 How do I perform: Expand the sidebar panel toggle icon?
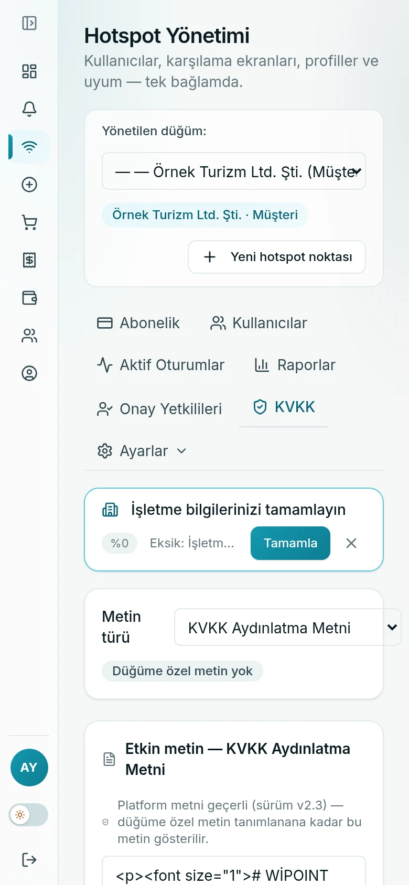[29, 23]
